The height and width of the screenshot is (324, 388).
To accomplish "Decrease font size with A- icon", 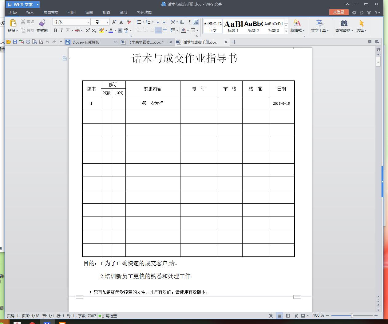I will point(121,22).
